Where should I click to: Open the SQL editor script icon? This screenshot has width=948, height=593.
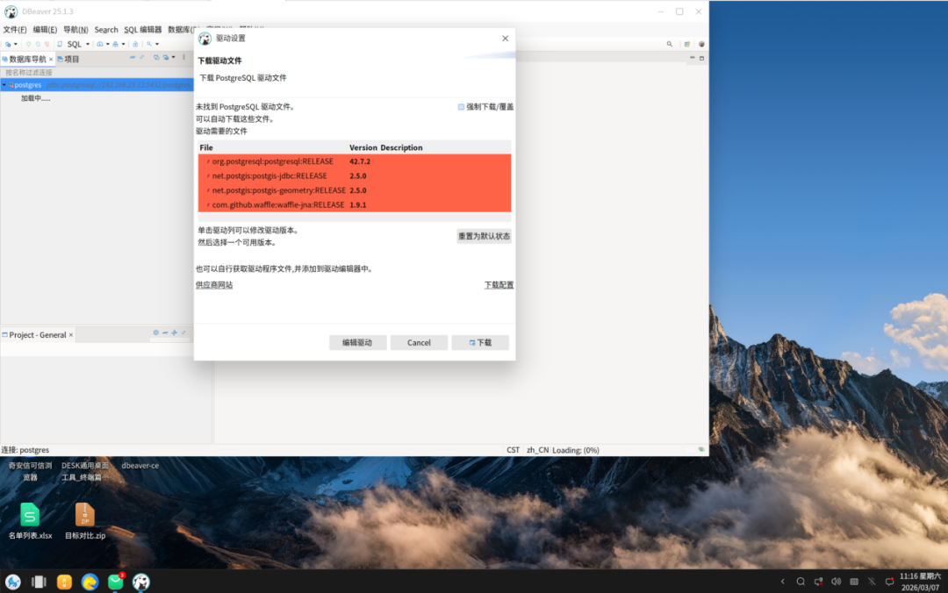[x=60, y=44]
